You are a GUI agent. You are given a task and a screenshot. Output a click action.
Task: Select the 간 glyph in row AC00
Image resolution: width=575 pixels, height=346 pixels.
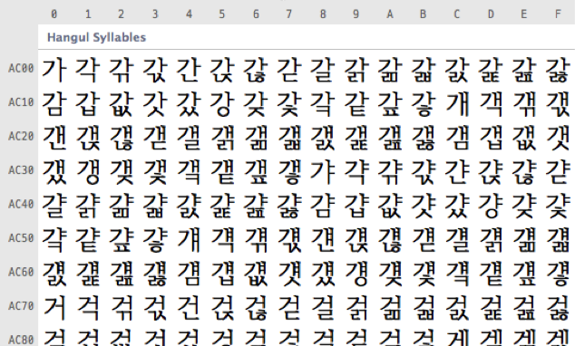click(x=189, y=70)
